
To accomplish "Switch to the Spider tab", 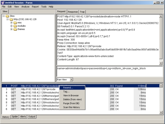I will 15,117.
